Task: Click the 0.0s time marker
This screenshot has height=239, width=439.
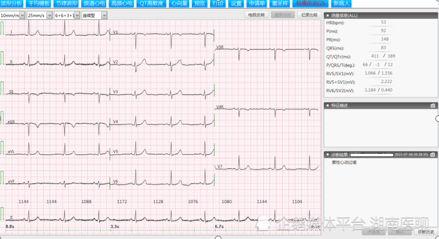Action: click(x=10, y=226)
